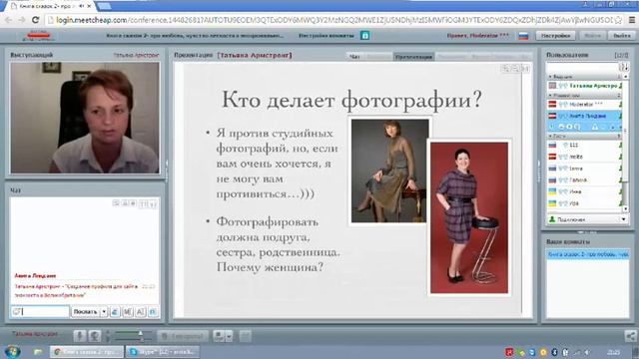This screenshot has height=359, width=639.
Task: Click the red-background photo on the slide
Action: [x=469, y=217]
